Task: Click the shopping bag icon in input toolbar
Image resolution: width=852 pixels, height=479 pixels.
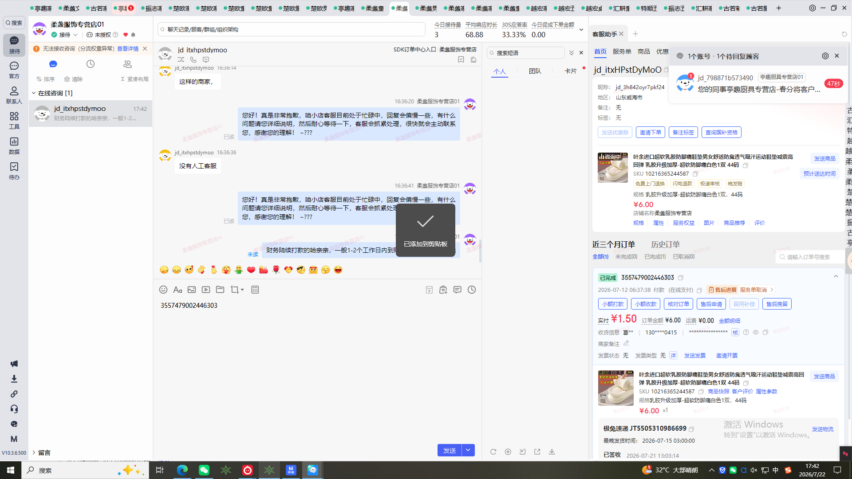Action: 443,290
